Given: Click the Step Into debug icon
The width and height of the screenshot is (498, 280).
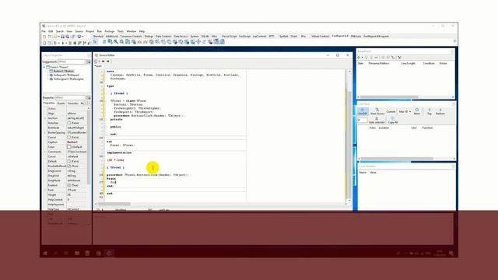Looking at the screenshot, I should [x=79, y=43].
